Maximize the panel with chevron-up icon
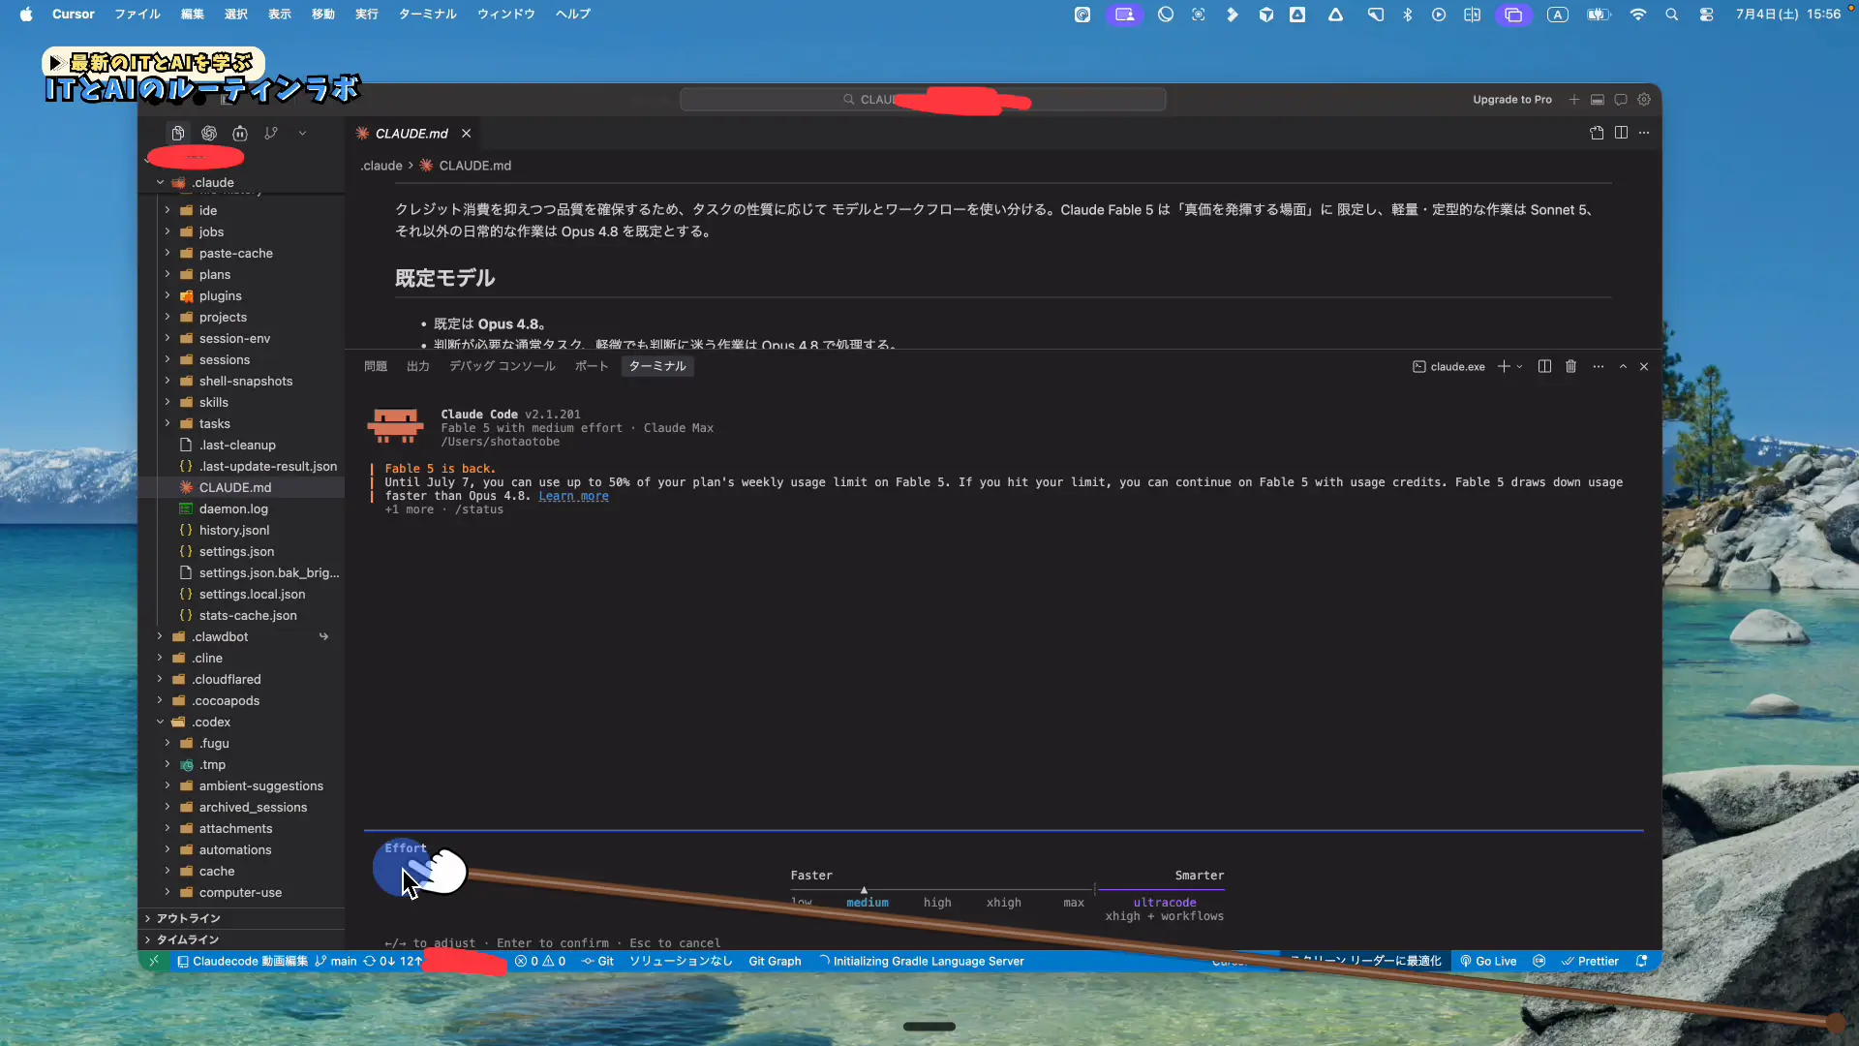Image resolution: width=1859 pixels, height=1046 pixels. pos(1623,367)
